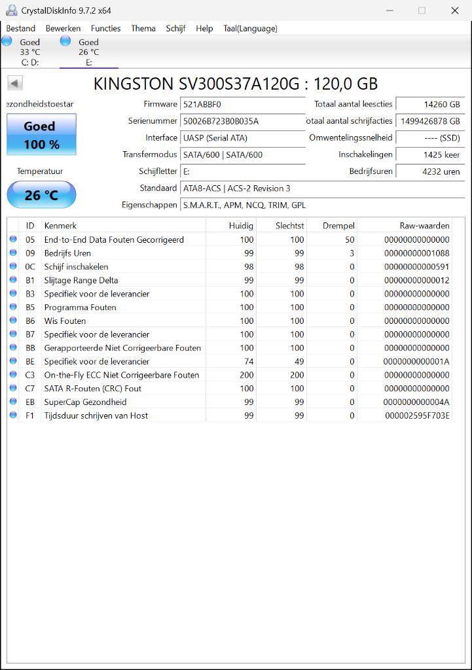472x670 pixels.
Task: Select the Tijdsduur schrijven van Host row
Action: pos(230,415)
